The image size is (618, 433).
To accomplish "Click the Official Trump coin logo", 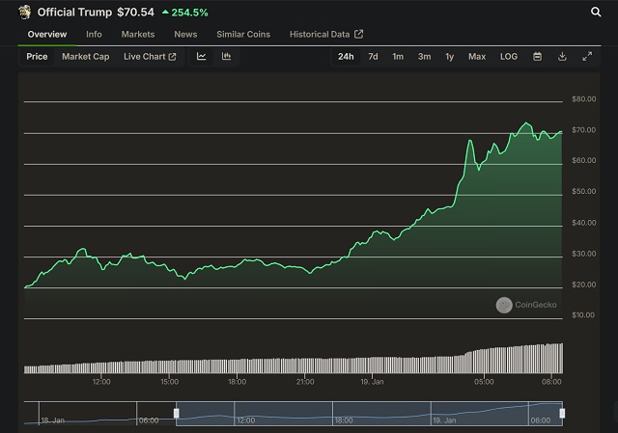I will (25, 13).
